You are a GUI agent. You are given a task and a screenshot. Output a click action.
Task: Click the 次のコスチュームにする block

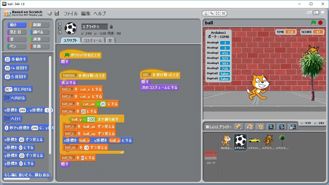click(x=159, y=87)
